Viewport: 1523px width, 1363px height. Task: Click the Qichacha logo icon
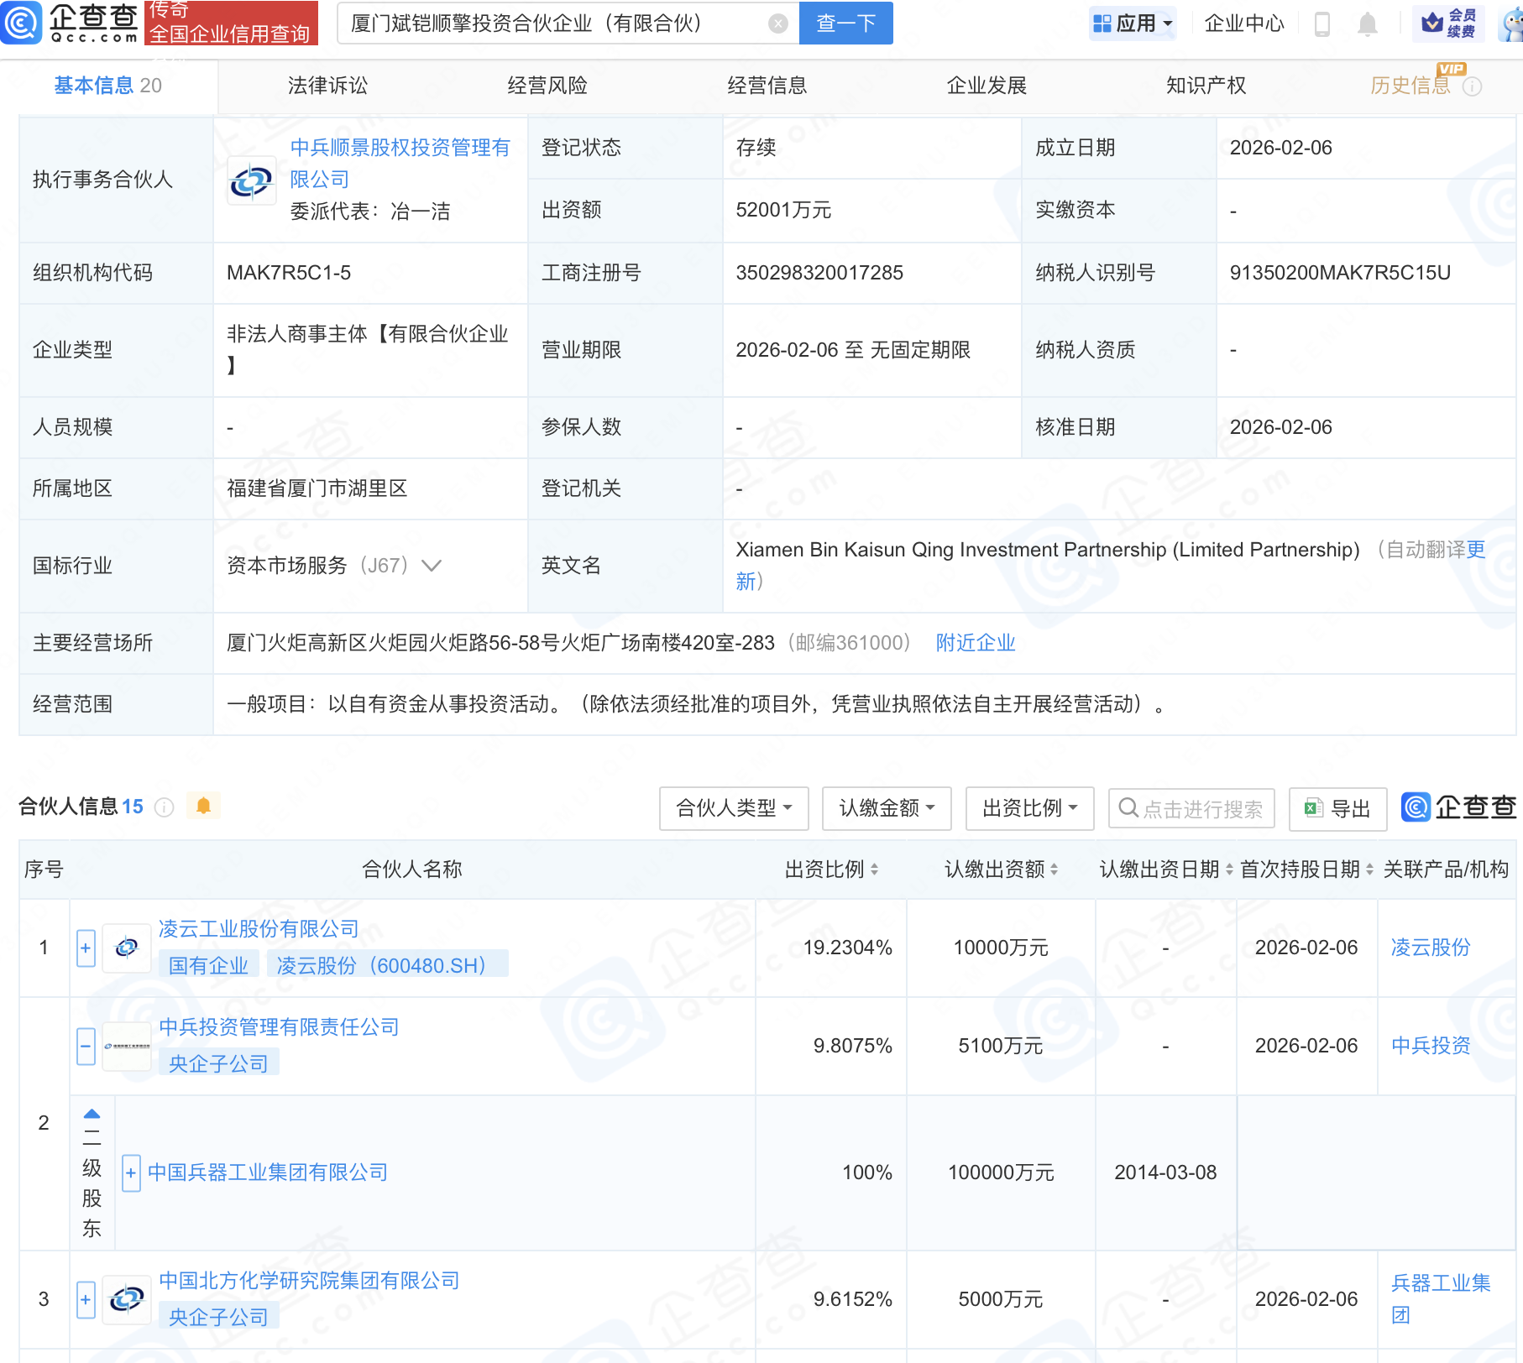(21, 23)
